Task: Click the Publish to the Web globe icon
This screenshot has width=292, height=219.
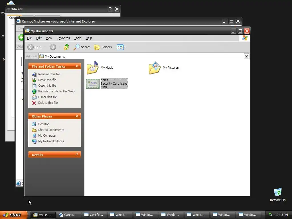Action: 34,92
